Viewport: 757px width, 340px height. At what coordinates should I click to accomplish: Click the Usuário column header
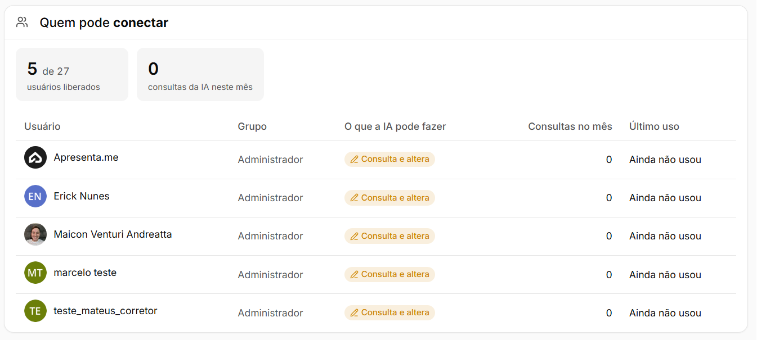[x=42, y=126]
